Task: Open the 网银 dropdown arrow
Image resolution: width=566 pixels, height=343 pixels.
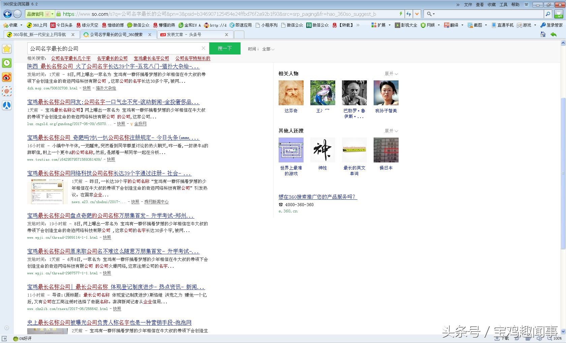Action: pos(439,25)
